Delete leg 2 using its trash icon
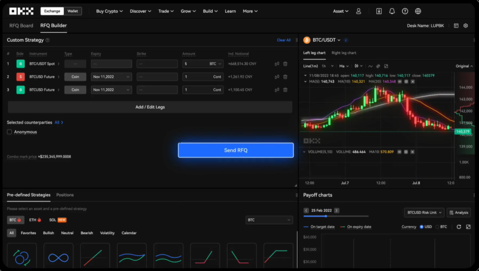479x271 pixels. 285,77
